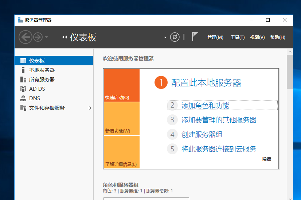Viewport: 301px width, 200px height.
Task: Click 将此服务器连接到云服务 link
Action: [219, 149]
